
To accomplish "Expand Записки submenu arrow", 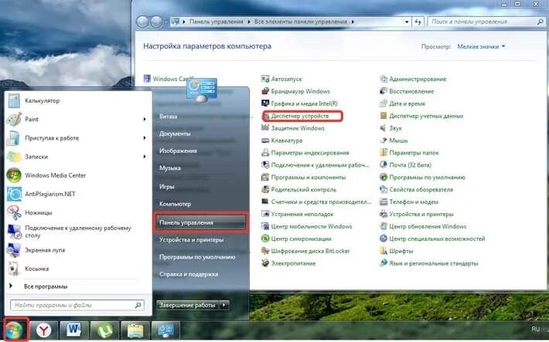I will (145, 156).
